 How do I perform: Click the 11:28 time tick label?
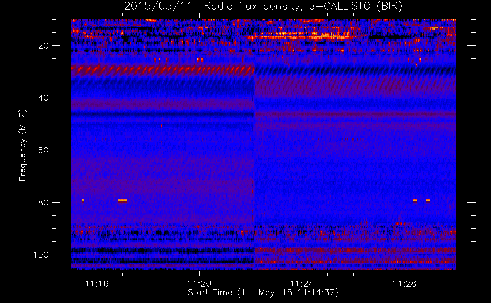tap(405, 284)
